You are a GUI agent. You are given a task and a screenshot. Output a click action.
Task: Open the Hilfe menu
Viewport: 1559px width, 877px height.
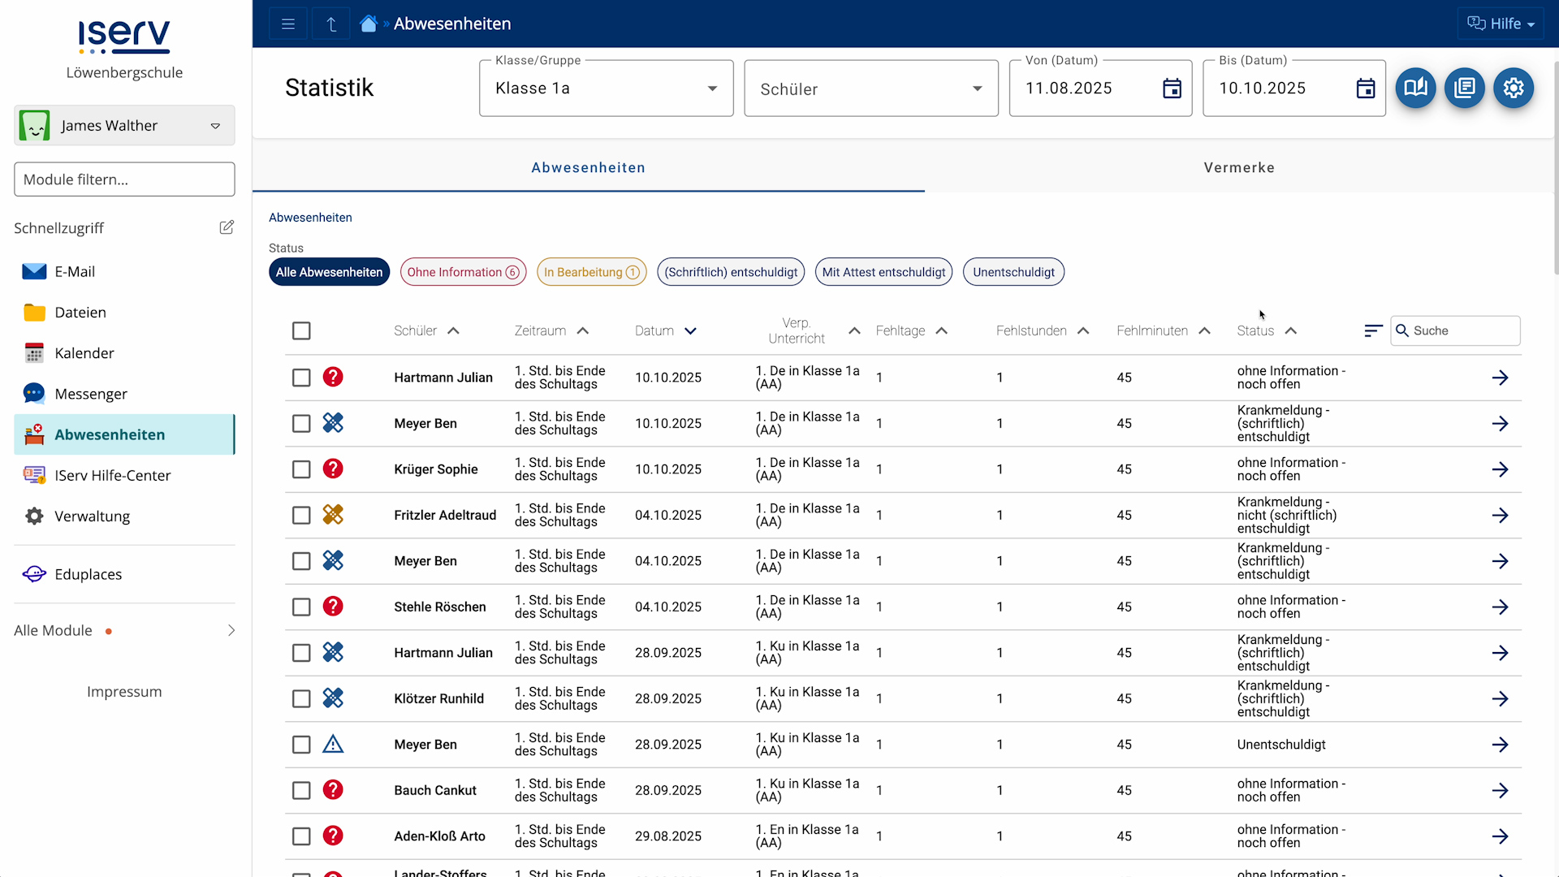(1501, 24)
